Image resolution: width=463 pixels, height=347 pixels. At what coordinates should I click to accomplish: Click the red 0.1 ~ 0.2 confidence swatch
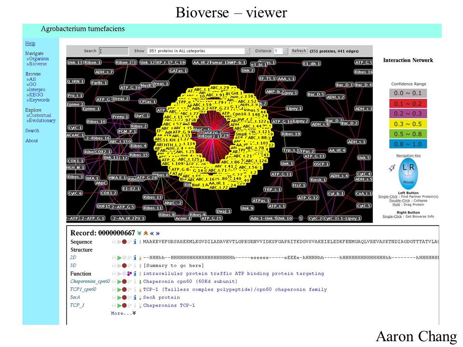408,104
